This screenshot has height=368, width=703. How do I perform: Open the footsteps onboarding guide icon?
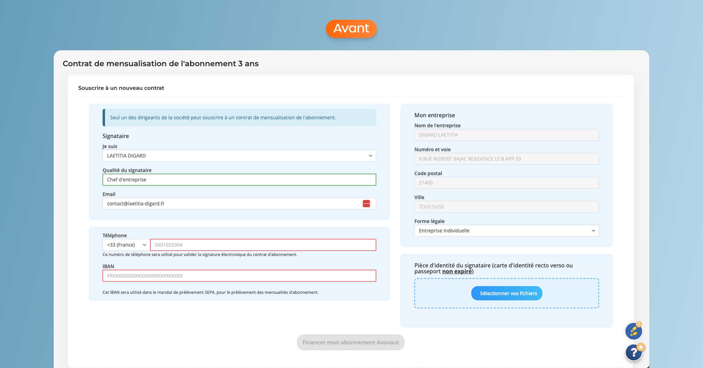(x=633, y=331)
